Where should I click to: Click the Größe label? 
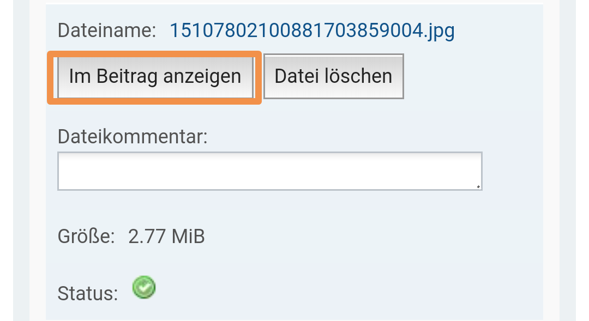[x=86, y=237]
